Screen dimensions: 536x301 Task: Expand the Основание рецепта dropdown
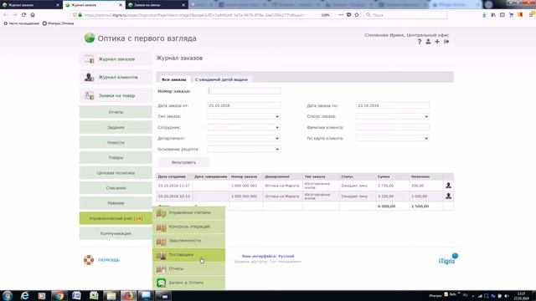pyautogui.click(x=277, y=149)
